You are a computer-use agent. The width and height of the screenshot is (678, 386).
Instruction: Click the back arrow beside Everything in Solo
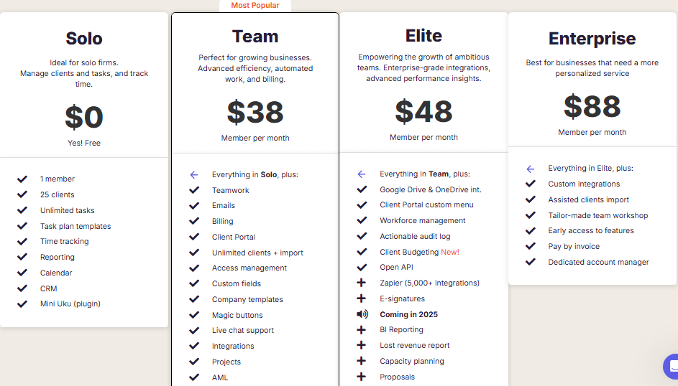193,174
